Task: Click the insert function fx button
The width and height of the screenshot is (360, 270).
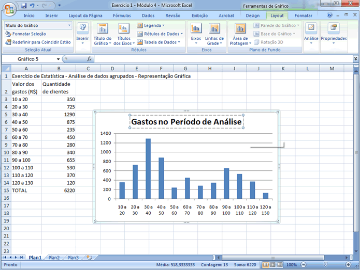Action: pyautogui.click(x=89, y=59)
